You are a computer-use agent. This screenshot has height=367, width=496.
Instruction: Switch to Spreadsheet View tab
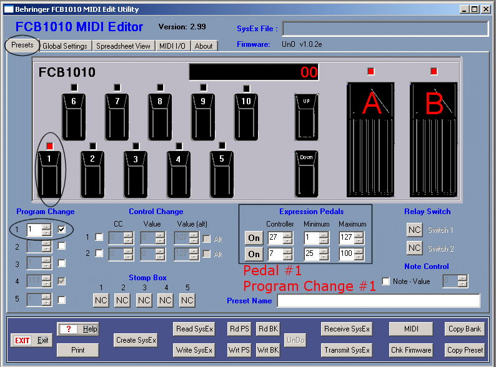tap(123, 46)
